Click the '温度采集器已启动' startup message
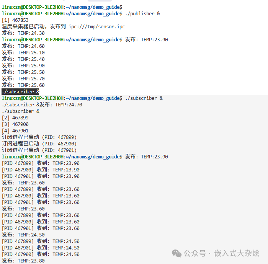268x264 pixels. pos(23,27)
